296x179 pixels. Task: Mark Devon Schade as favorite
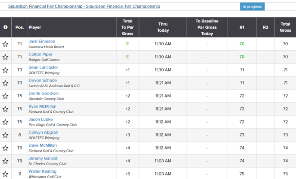(x=5, y=83)
